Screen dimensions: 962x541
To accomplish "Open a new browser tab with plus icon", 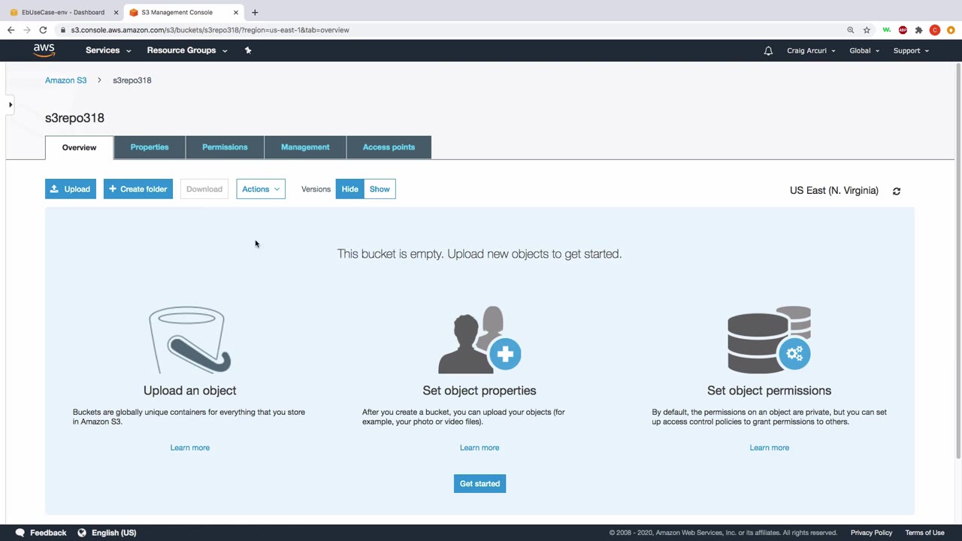I will click(x=255, y=12).
